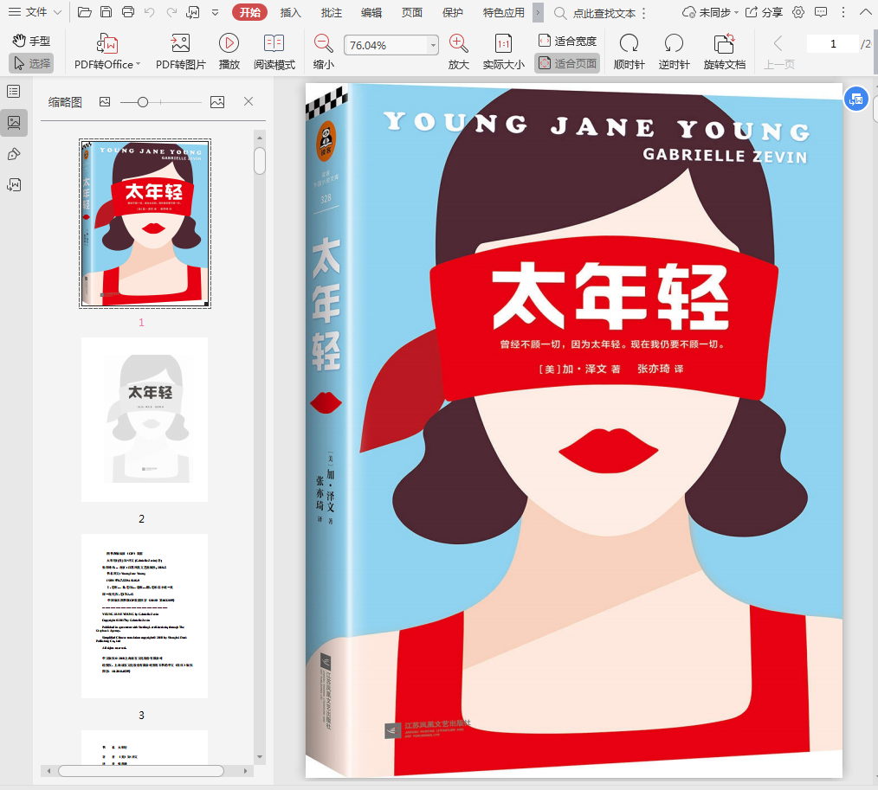Rotate view 顺时针 clockwise

629,51
